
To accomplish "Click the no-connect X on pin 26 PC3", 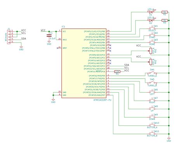I will tap(110, 63).
